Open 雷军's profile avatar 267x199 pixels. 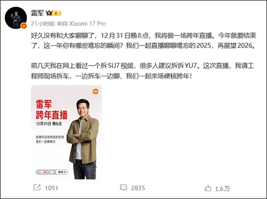coord(16,18)
